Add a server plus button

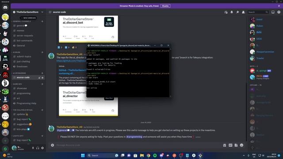[5, 140]
